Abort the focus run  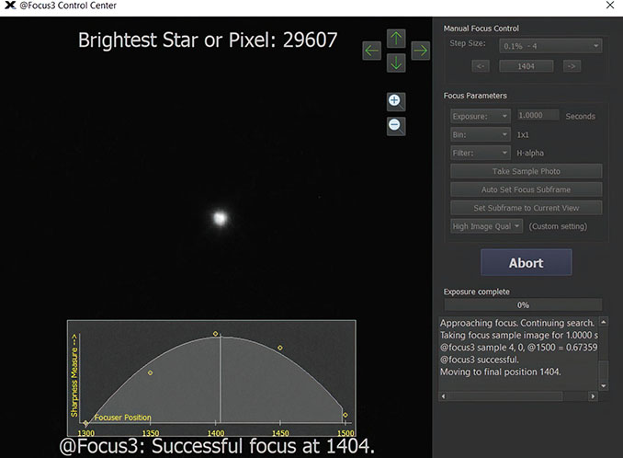[526, 262]
